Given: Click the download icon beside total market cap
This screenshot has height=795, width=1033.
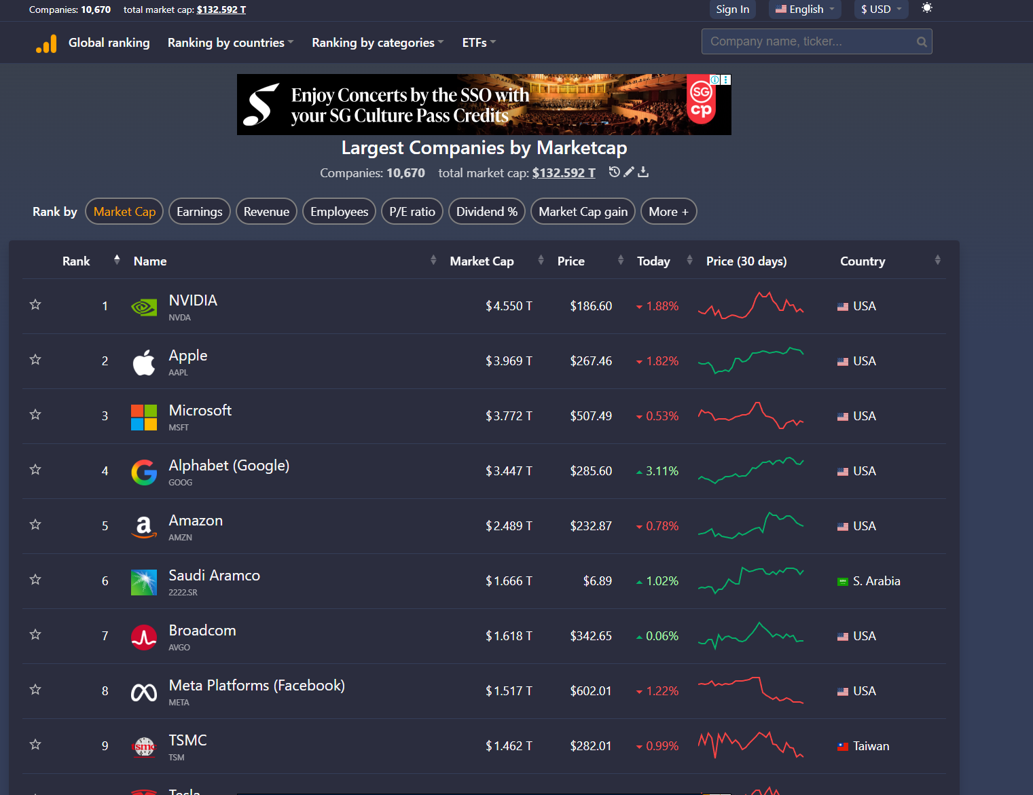Looking at the screenshot, I should pyautogui.click(x=643, y=172).
